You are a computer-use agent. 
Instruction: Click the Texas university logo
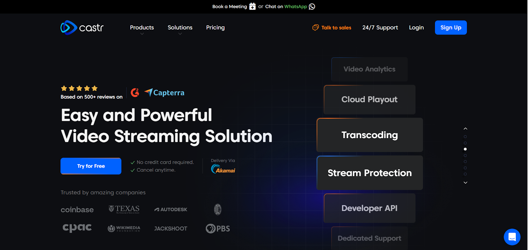point(124,209)
